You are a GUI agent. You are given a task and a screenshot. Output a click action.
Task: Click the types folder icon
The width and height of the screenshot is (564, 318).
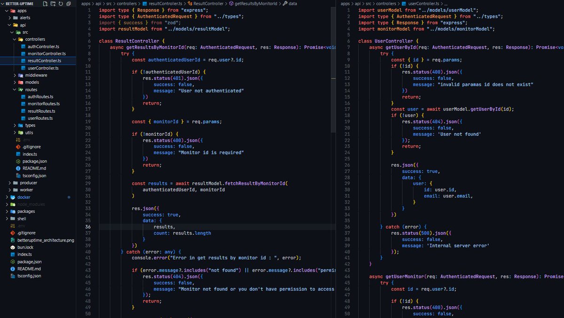[21, 125]
